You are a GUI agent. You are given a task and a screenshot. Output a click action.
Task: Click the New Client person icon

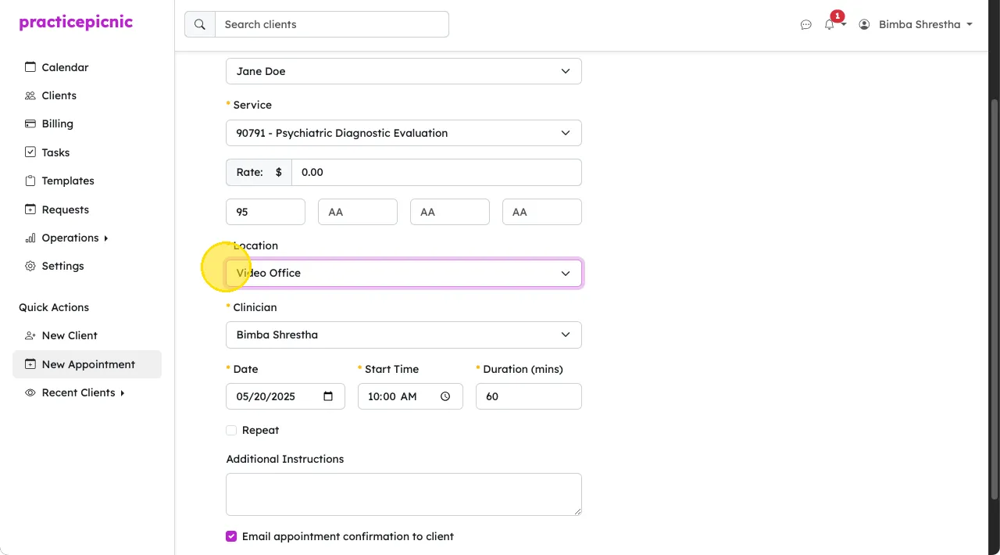[x=30, y=335]
